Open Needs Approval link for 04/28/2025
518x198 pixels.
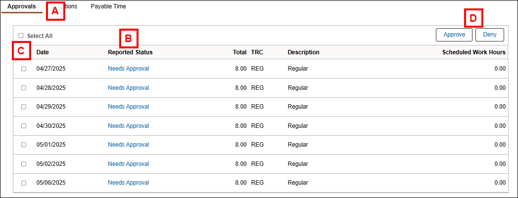tap(129, 87)
